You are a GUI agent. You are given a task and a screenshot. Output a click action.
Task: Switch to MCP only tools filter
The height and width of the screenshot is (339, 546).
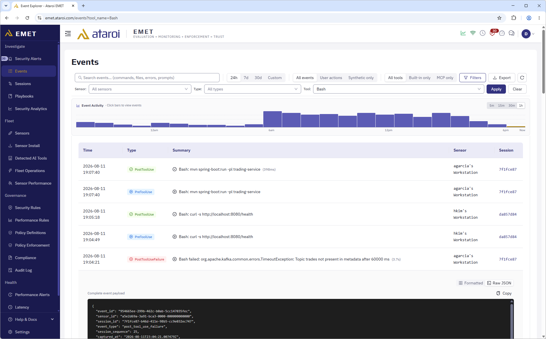[445, 78]
